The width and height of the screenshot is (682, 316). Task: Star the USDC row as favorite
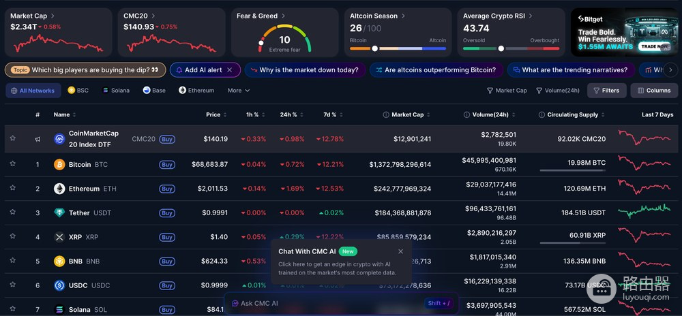point(12,285)
